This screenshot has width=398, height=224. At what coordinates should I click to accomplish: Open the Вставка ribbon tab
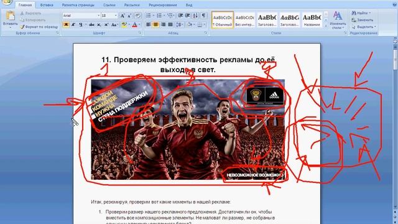point(47,5)
